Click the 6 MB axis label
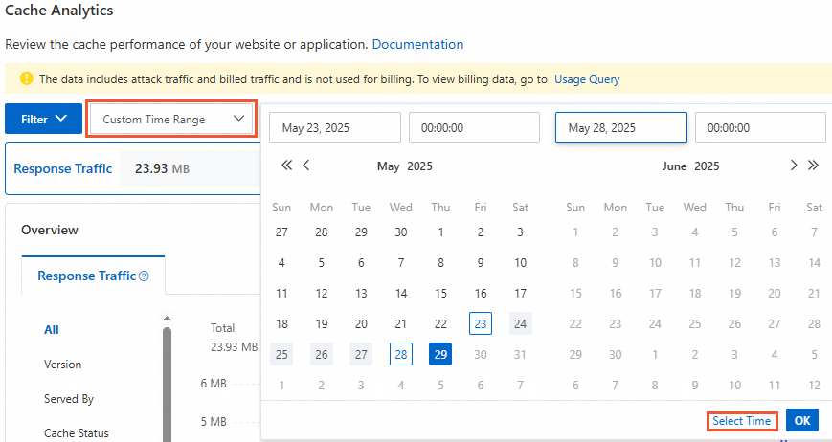Screen dimensions: 832x442 214,384
